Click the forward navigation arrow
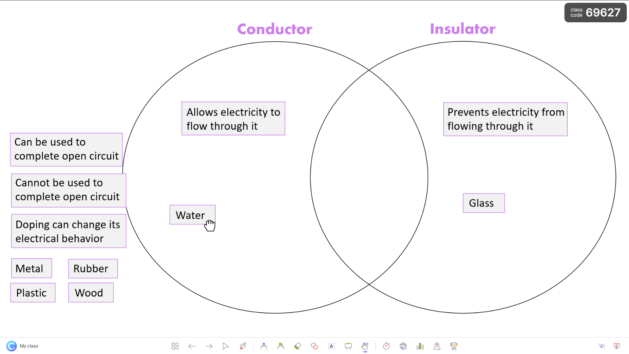Screen dimensions: 629x354 209,346
